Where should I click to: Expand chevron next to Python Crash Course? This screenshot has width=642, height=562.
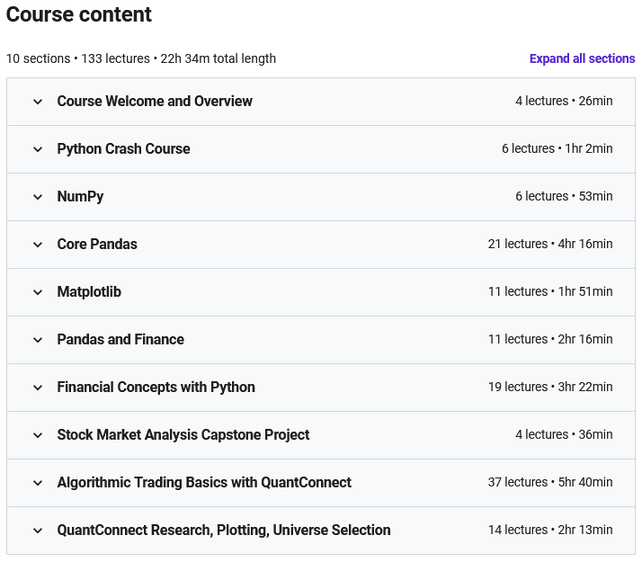pyautogui.click(x=38, y=149)
